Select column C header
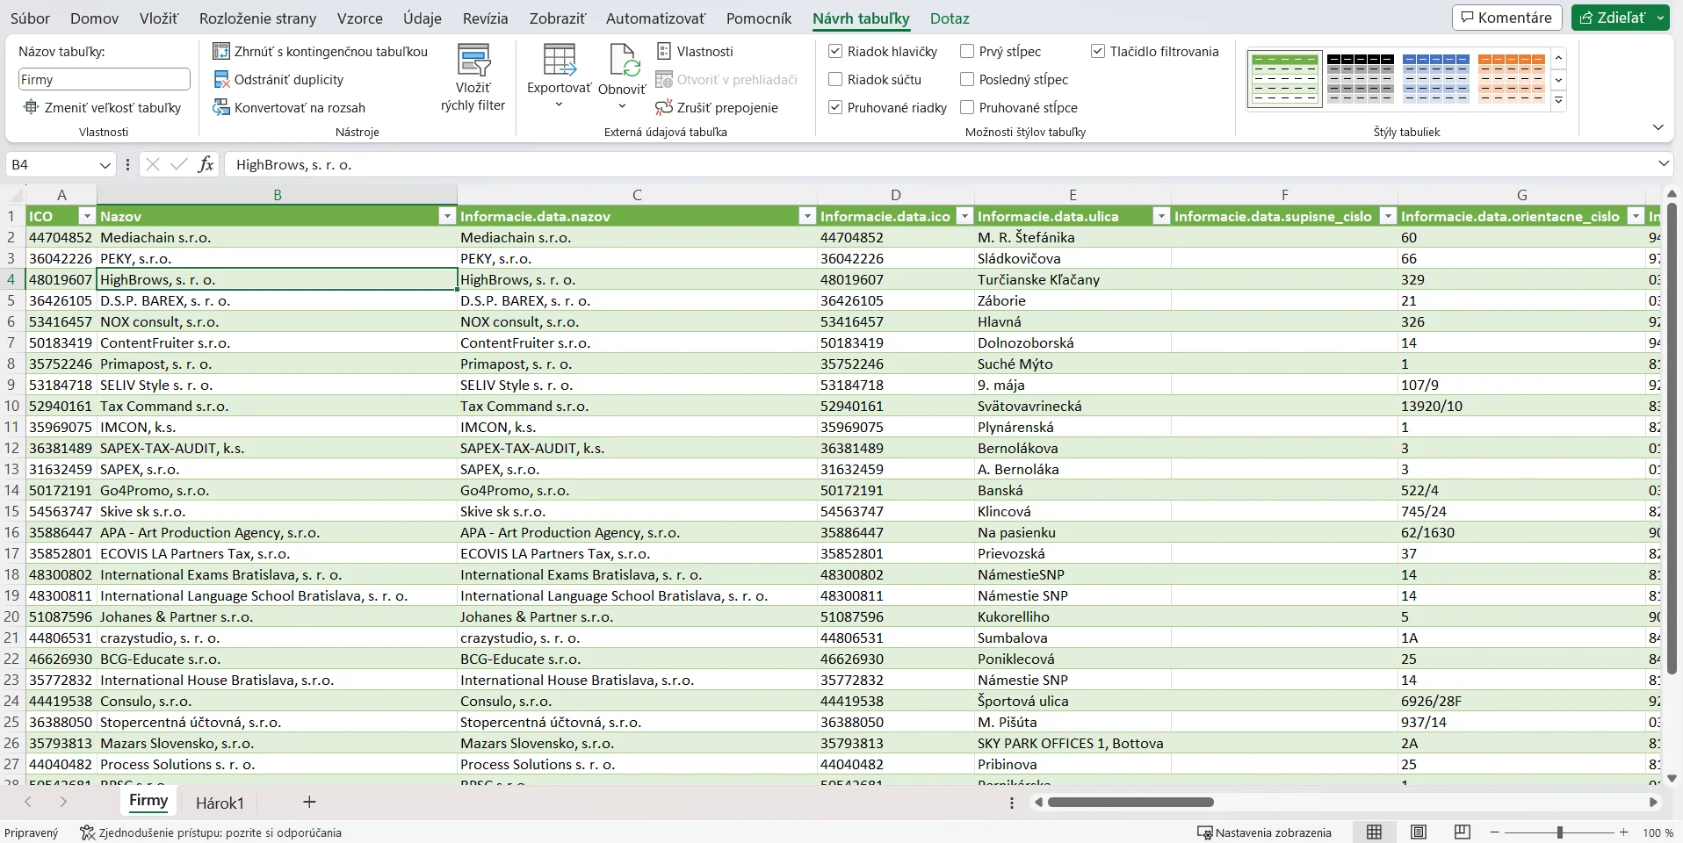This screenshot has width=1683, height=843. tap(637, 195)
